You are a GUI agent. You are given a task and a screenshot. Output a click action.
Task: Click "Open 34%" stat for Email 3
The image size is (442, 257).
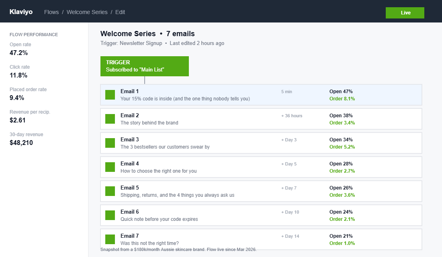341,139
